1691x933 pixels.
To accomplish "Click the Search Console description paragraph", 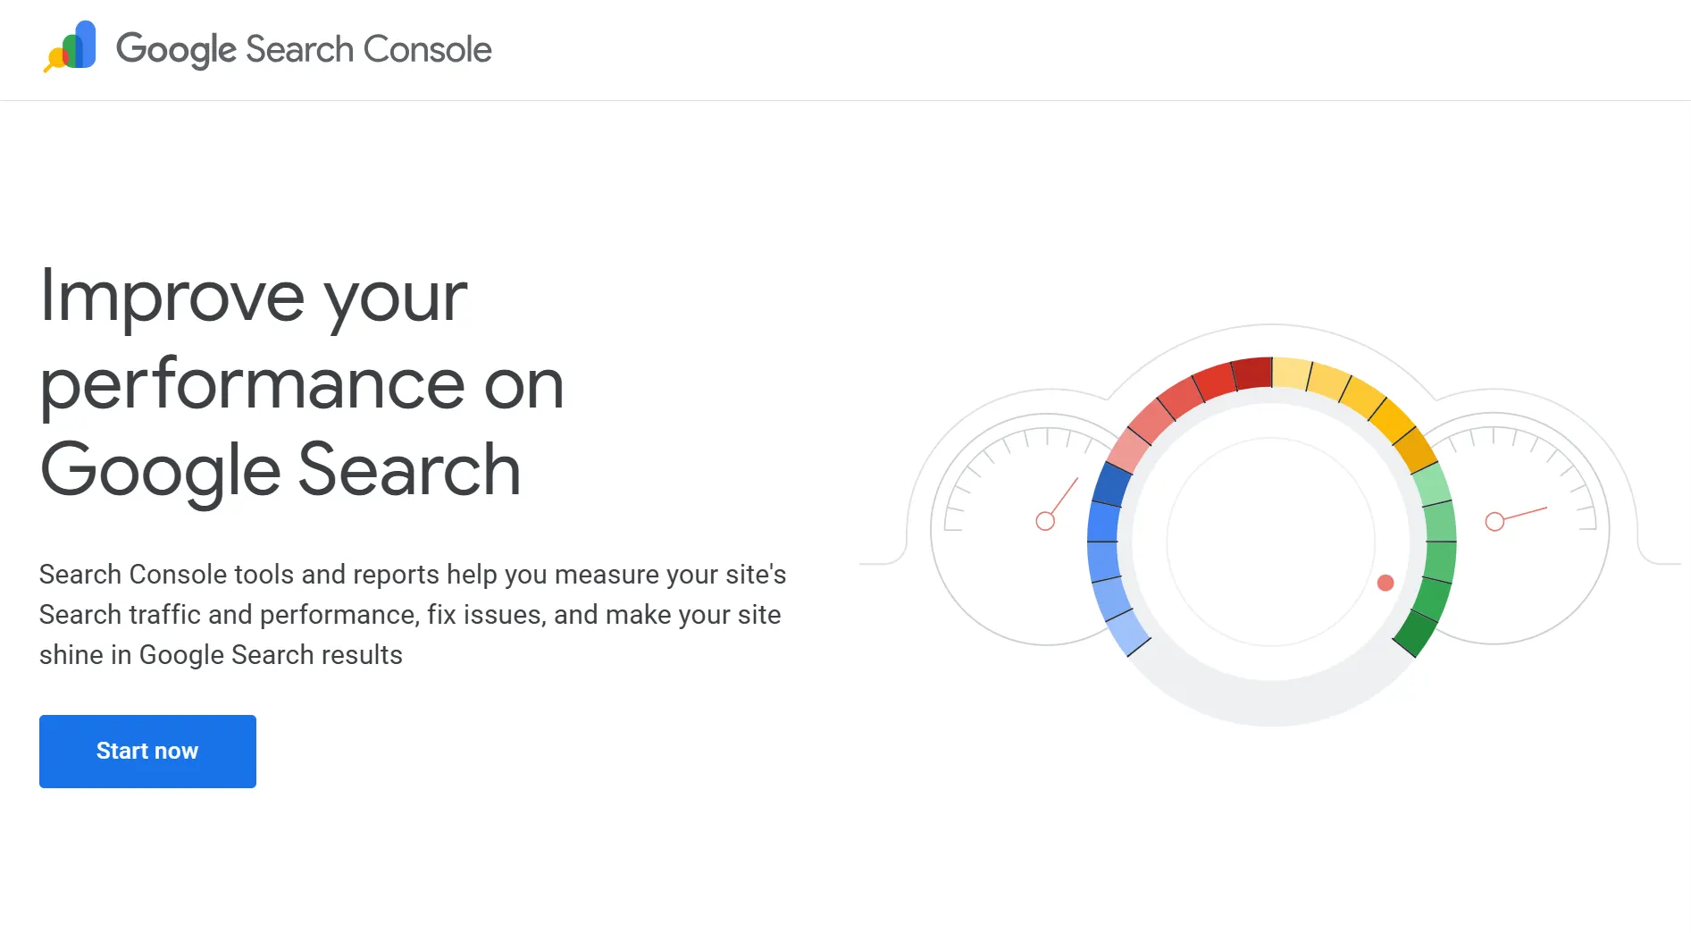I will tap(412, 614).
